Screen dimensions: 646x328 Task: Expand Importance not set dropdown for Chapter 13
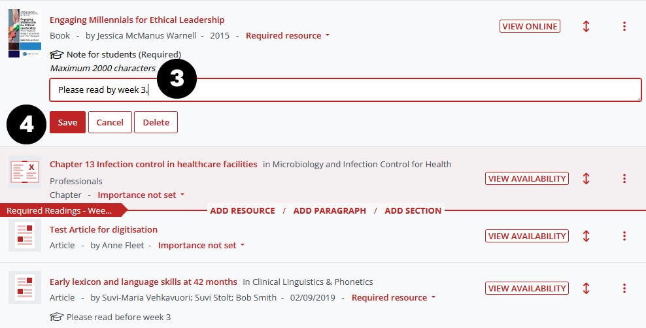(141, 195)
